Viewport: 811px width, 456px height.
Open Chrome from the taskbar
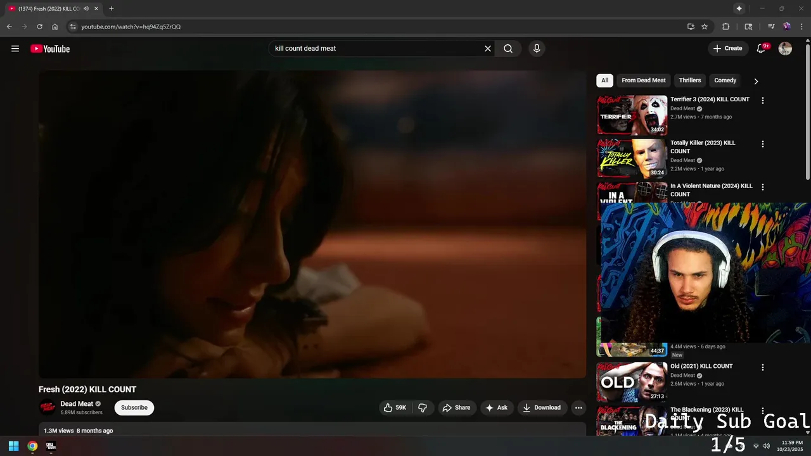tap(32, 446)
